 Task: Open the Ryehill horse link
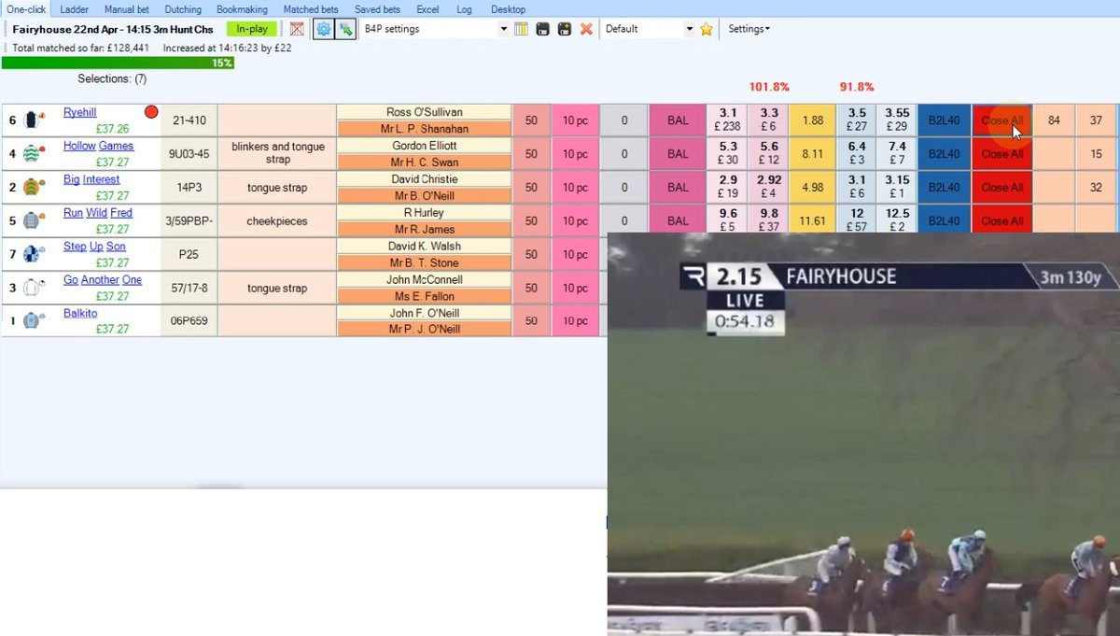click(x=80, y=112)
